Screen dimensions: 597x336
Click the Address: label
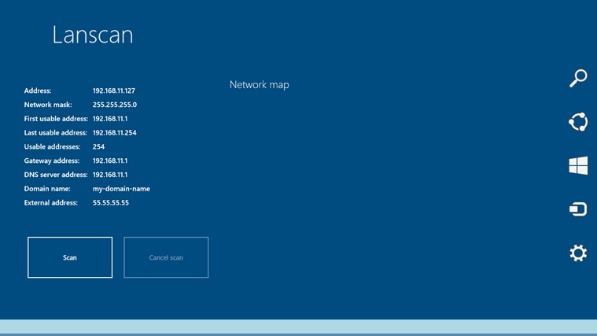point(38,90)
